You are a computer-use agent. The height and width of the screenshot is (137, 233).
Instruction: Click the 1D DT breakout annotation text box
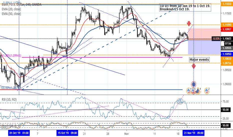pyautogui.click(x=185, y=7)
